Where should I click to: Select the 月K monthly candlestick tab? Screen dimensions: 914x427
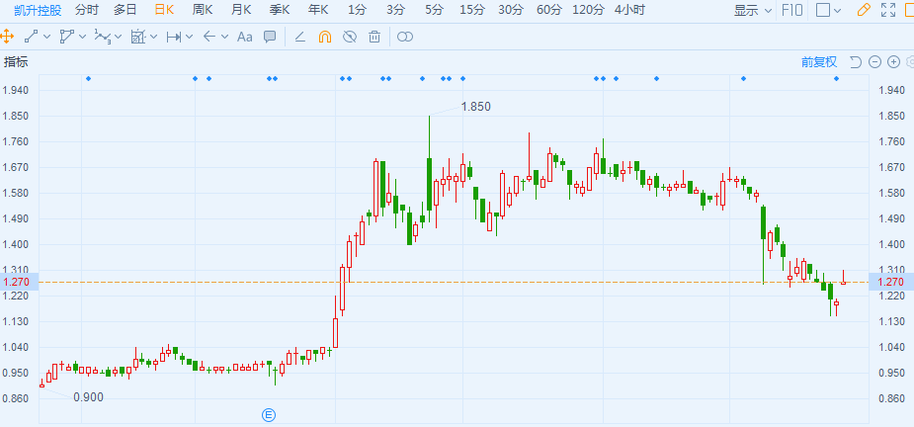click(241, 9)
